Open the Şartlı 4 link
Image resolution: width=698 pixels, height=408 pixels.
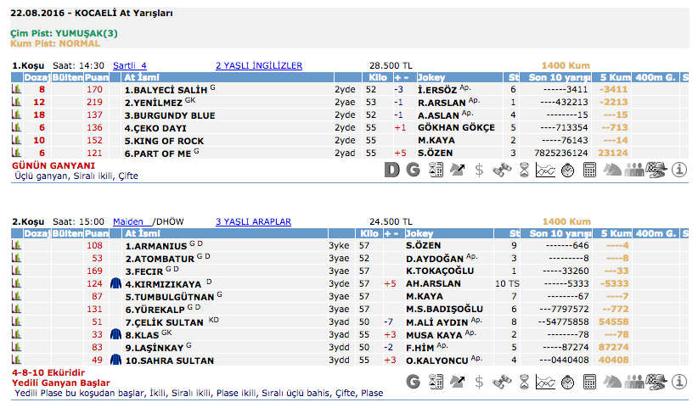coord(130,65)
